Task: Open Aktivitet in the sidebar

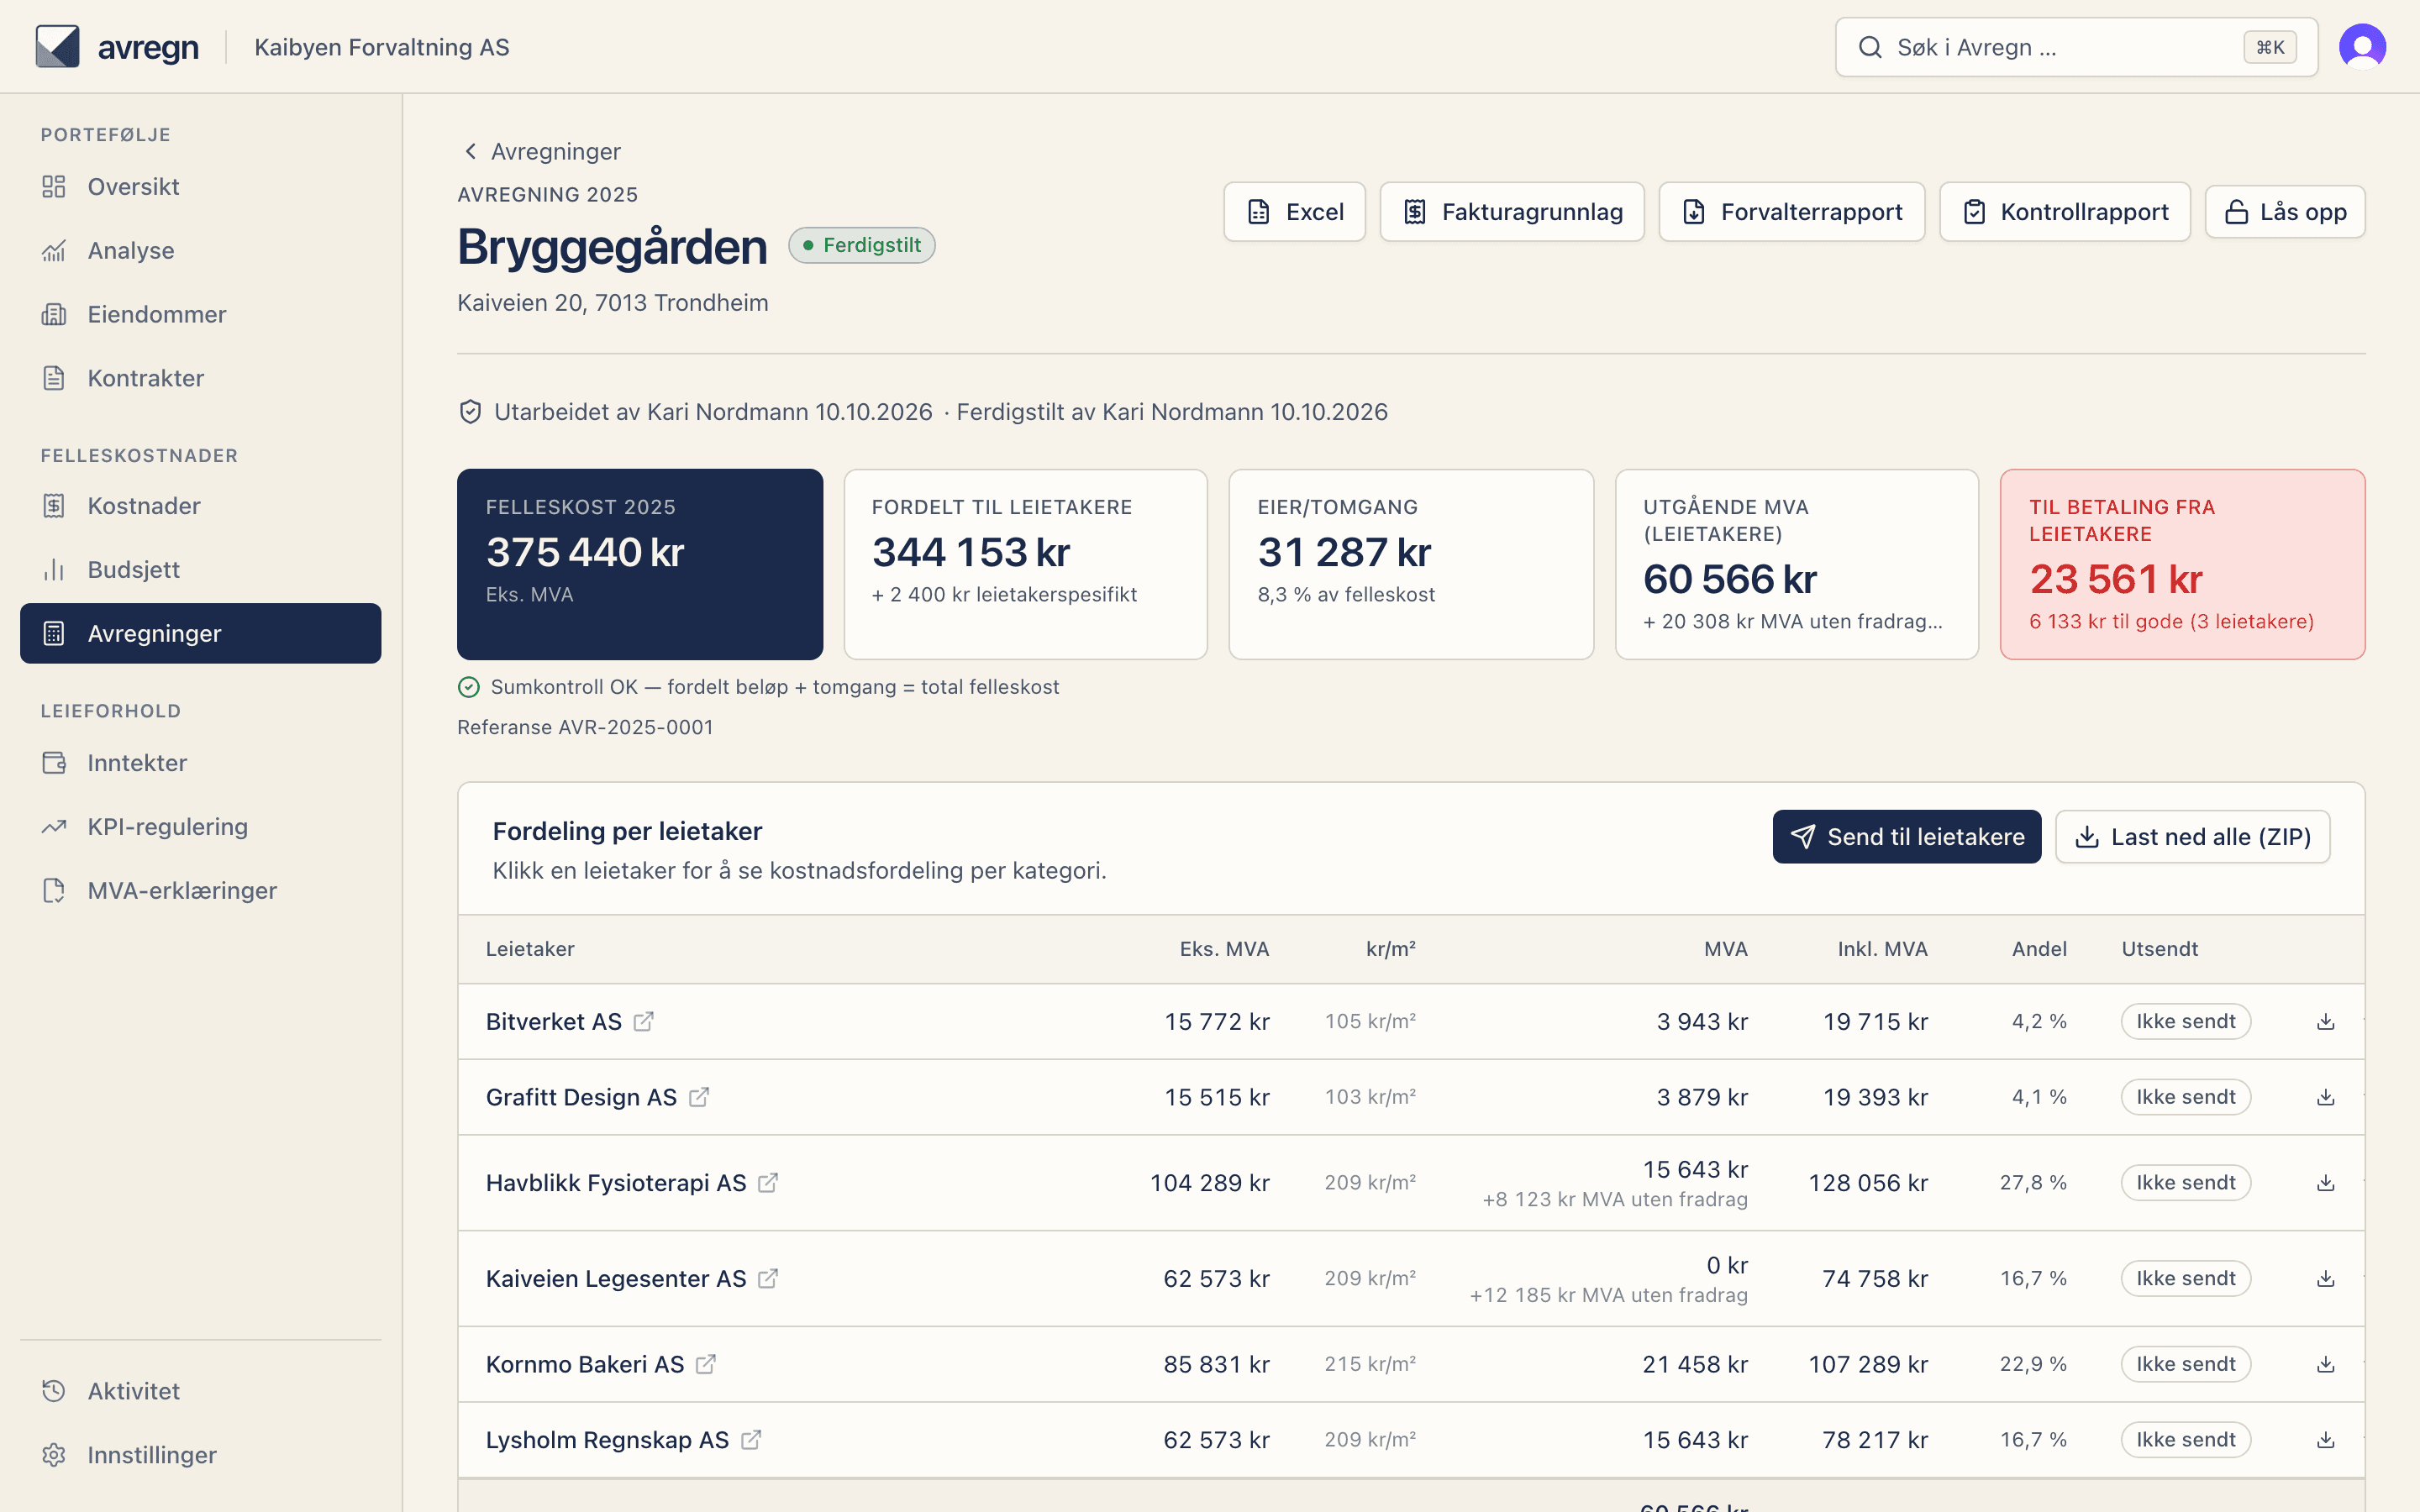Action: point(200,1391)
